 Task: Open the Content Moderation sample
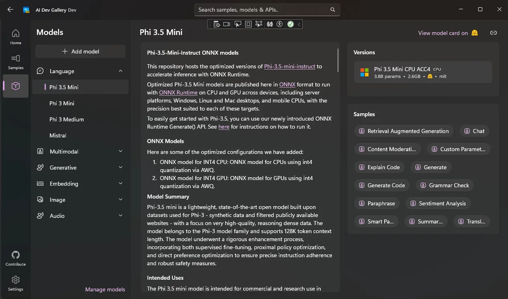[x=387, y=149]
